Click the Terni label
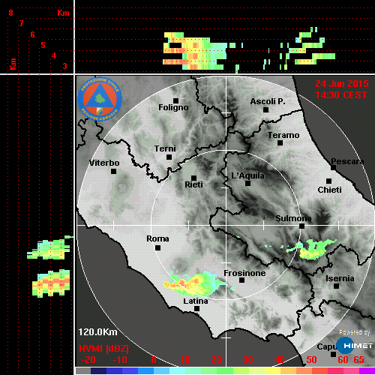Screen dimensions: 375x375 tap(165, 148)
